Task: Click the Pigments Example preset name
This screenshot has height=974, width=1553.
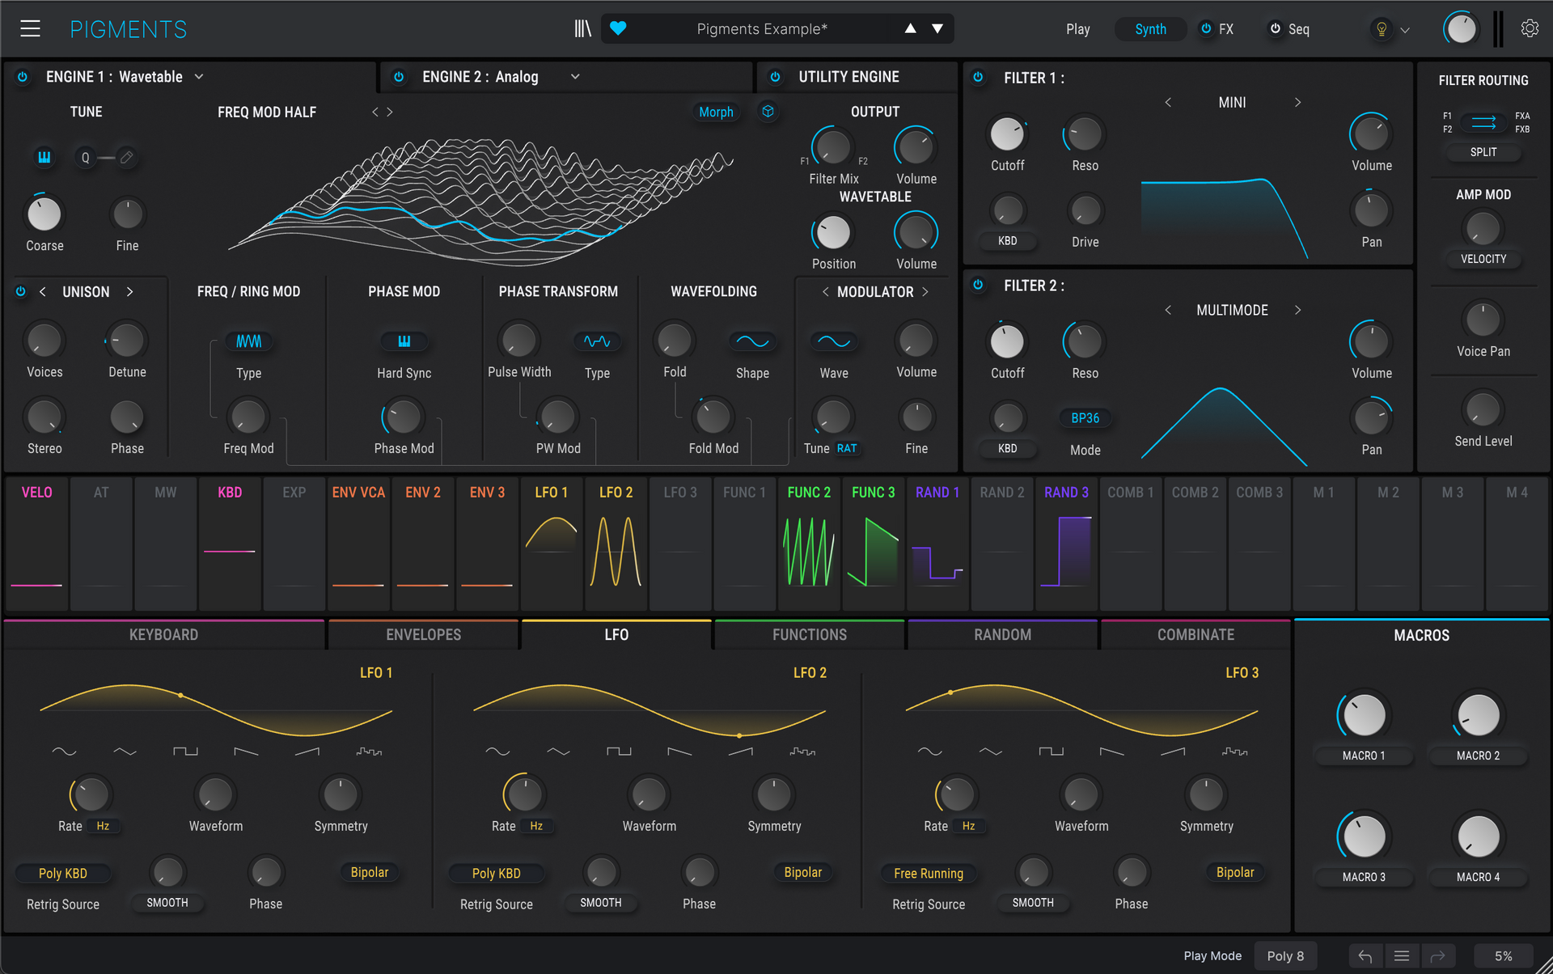Action: [762, 29]
